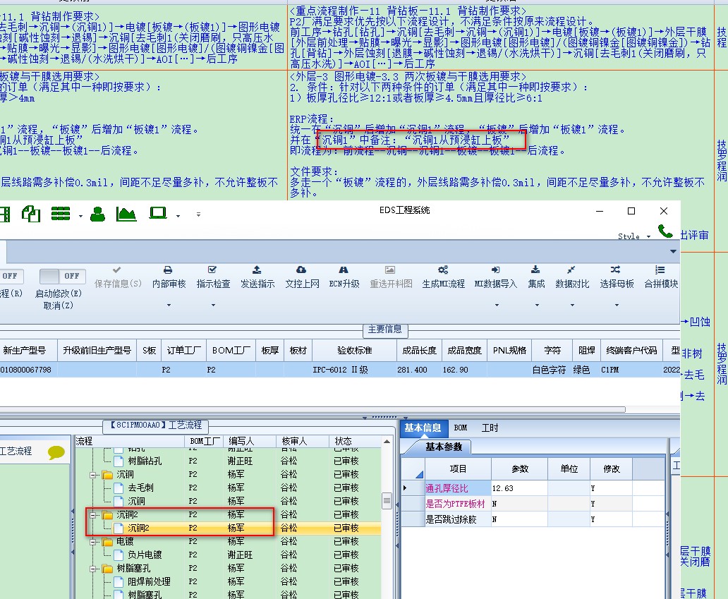The image size is (728, 599).
Task: Click the 是否跳过除胶 parameter row
Action: click(533, 519)
